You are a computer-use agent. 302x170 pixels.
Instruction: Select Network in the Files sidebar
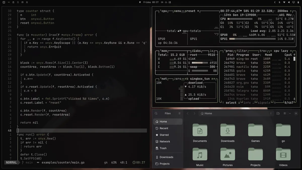pos(168,142)
